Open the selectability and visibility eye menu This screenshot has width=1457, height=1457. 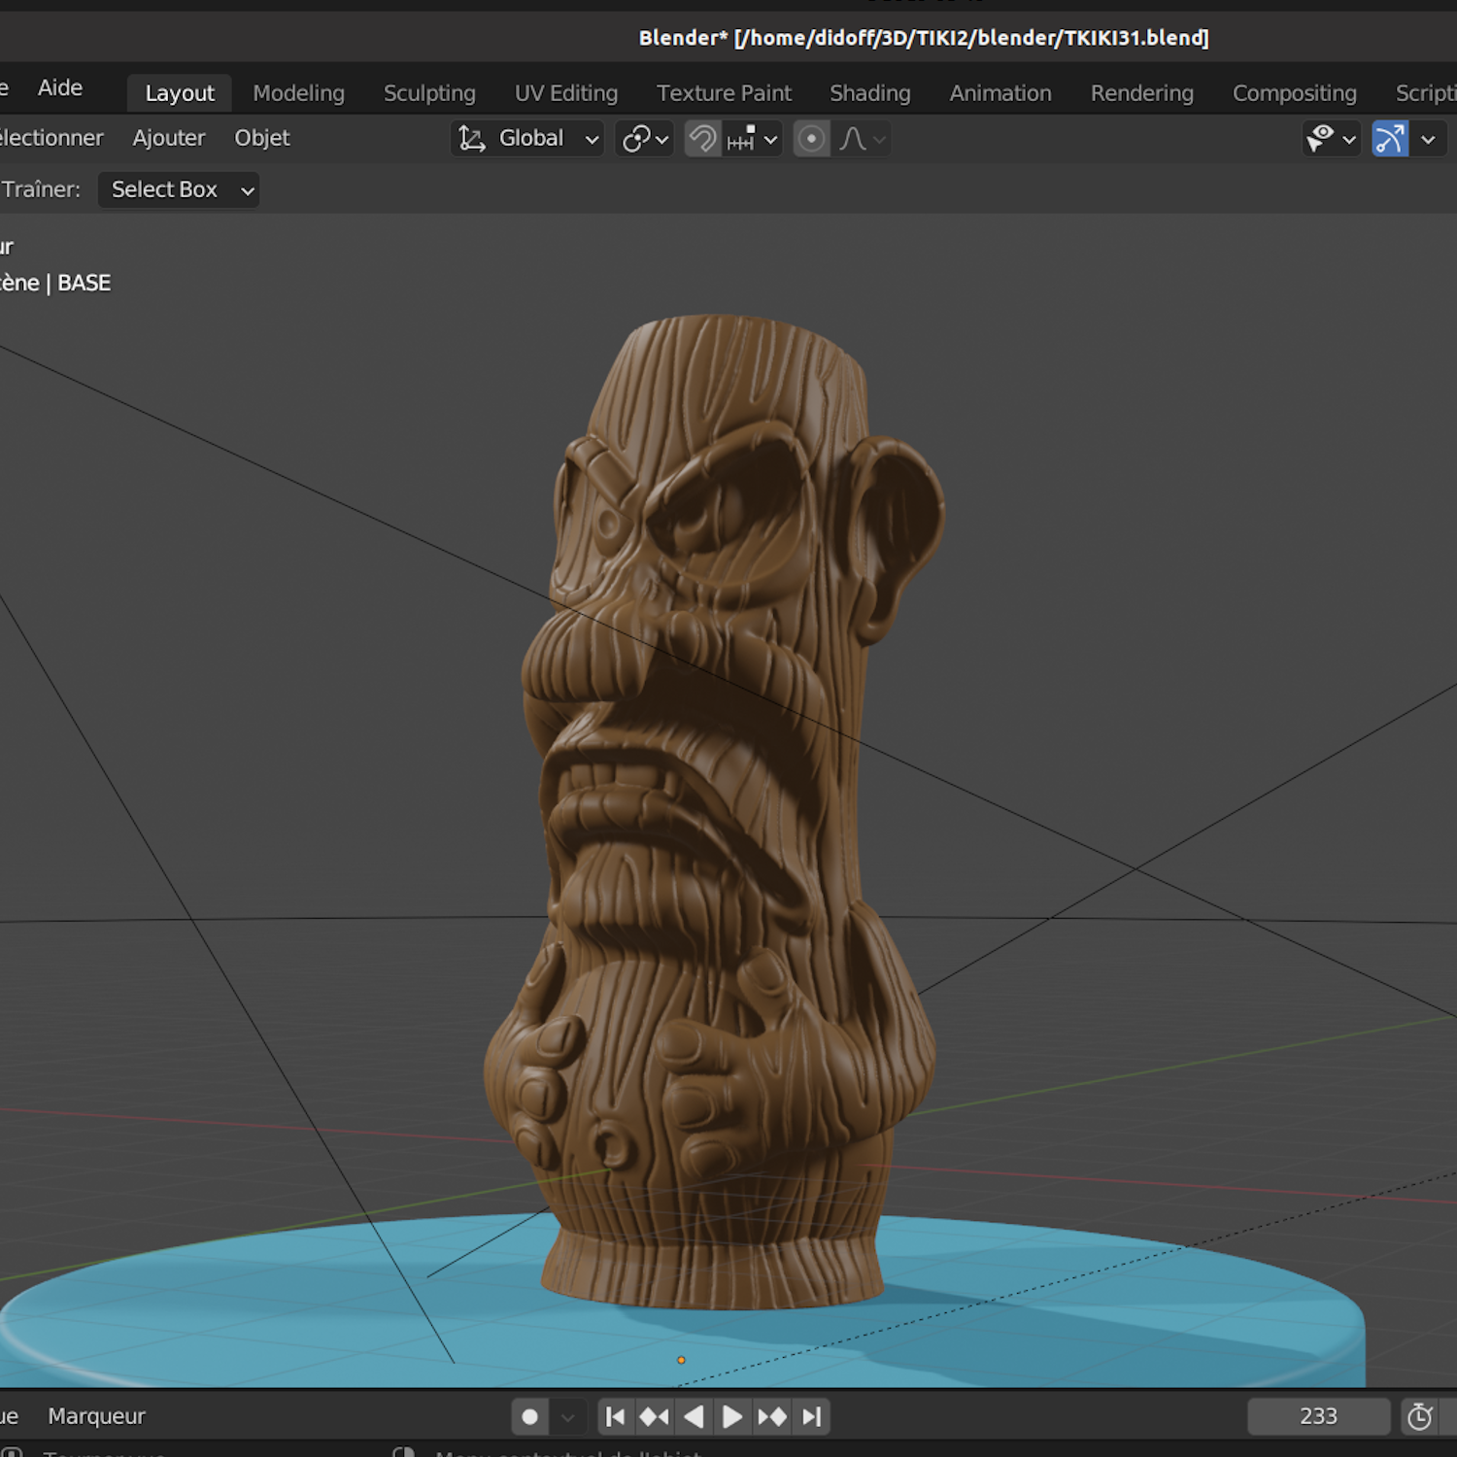click(1330, 139)
